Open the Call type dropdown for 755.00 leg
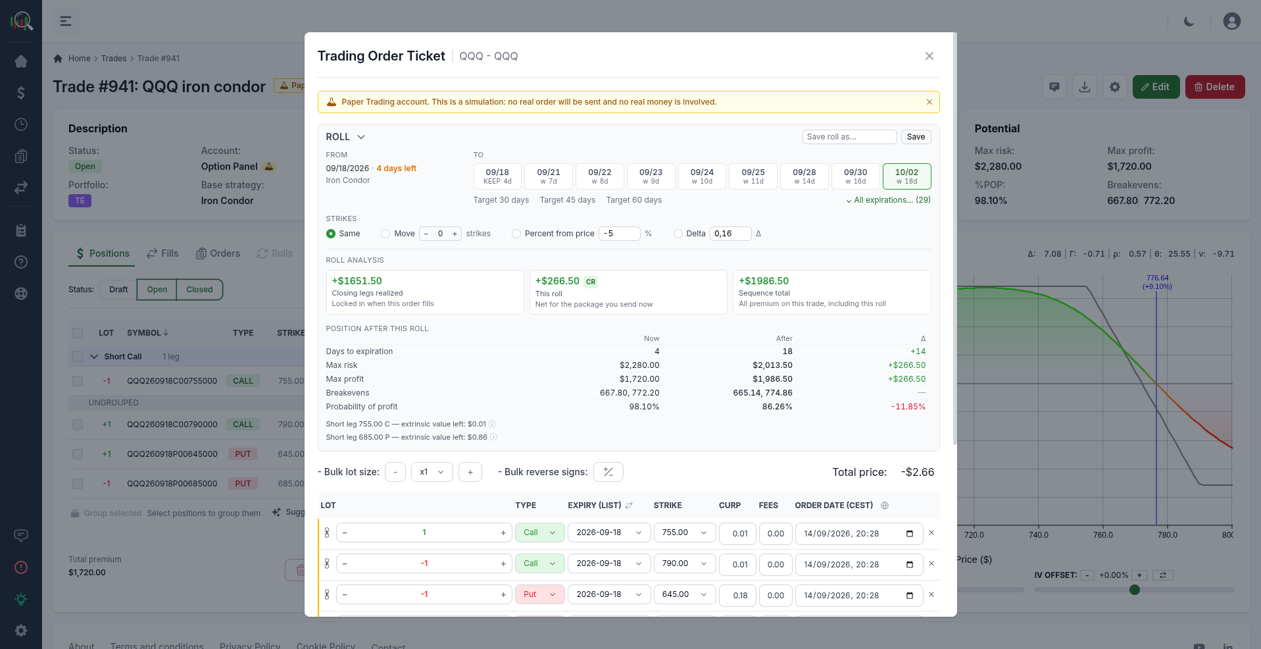The width and height of the screenshot is (1261, 649). click(x=539, y=532)
